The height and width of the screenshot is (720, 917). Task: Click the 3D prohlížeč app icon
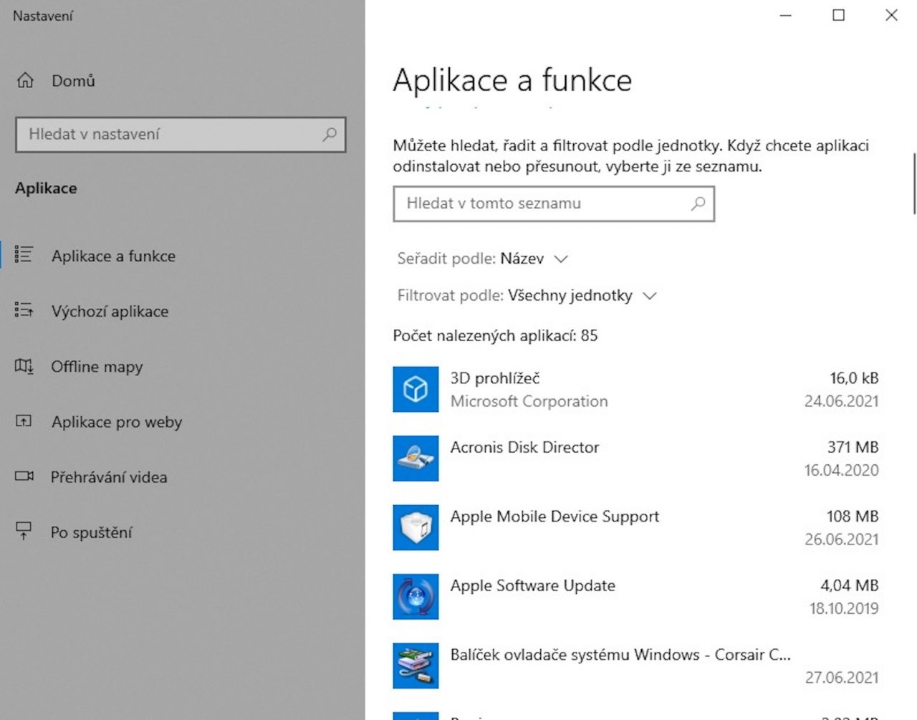coord(416,389)
